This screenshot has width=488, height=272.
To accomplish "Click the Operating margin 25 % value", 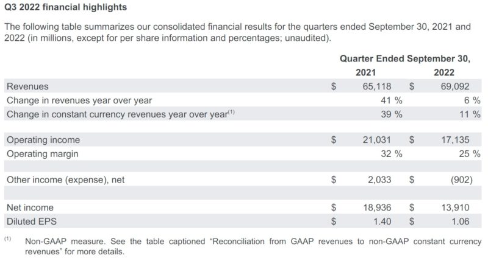I will click(469, 154).
